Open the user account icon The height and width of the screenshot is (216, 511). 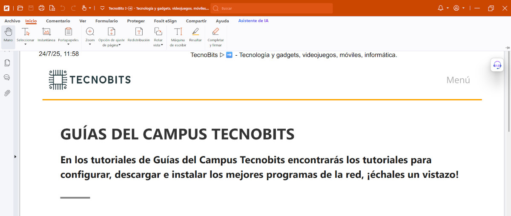[456, 8]
